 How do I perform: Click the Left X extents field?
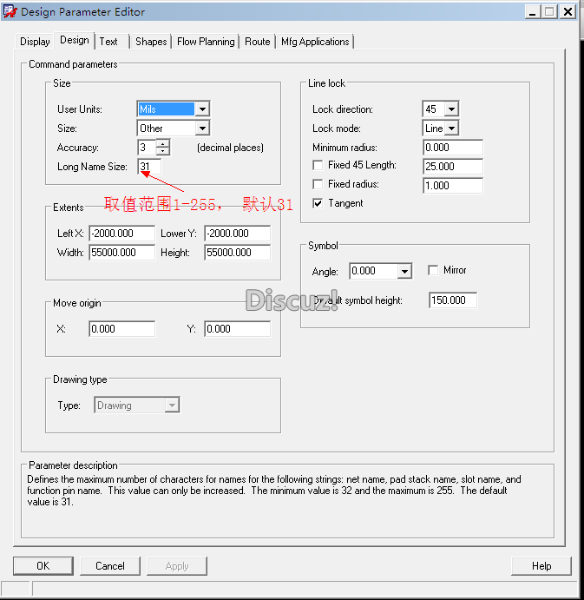[x=122, y=233]
